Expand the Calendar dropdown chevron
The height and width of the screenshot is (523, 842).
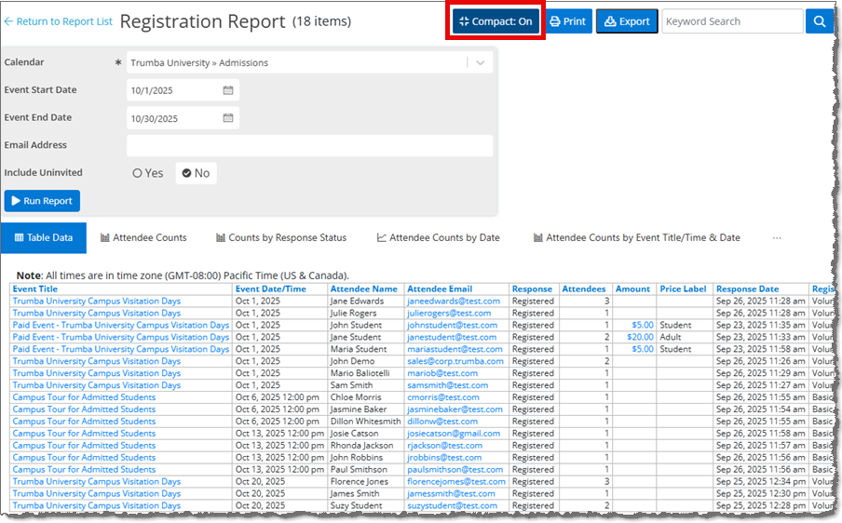(480, 63)
